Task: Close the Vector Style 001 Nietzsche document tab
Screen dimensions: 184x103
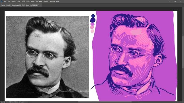Action: point(40,5)
